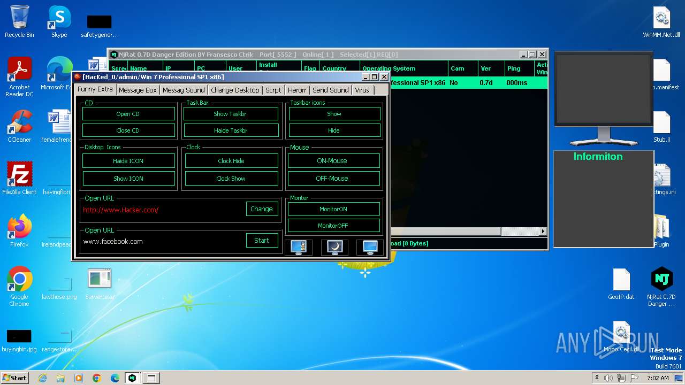Screen dimensions: 685x385
Task: Click Show button under Taskbar icons
Action: point(334,114)
